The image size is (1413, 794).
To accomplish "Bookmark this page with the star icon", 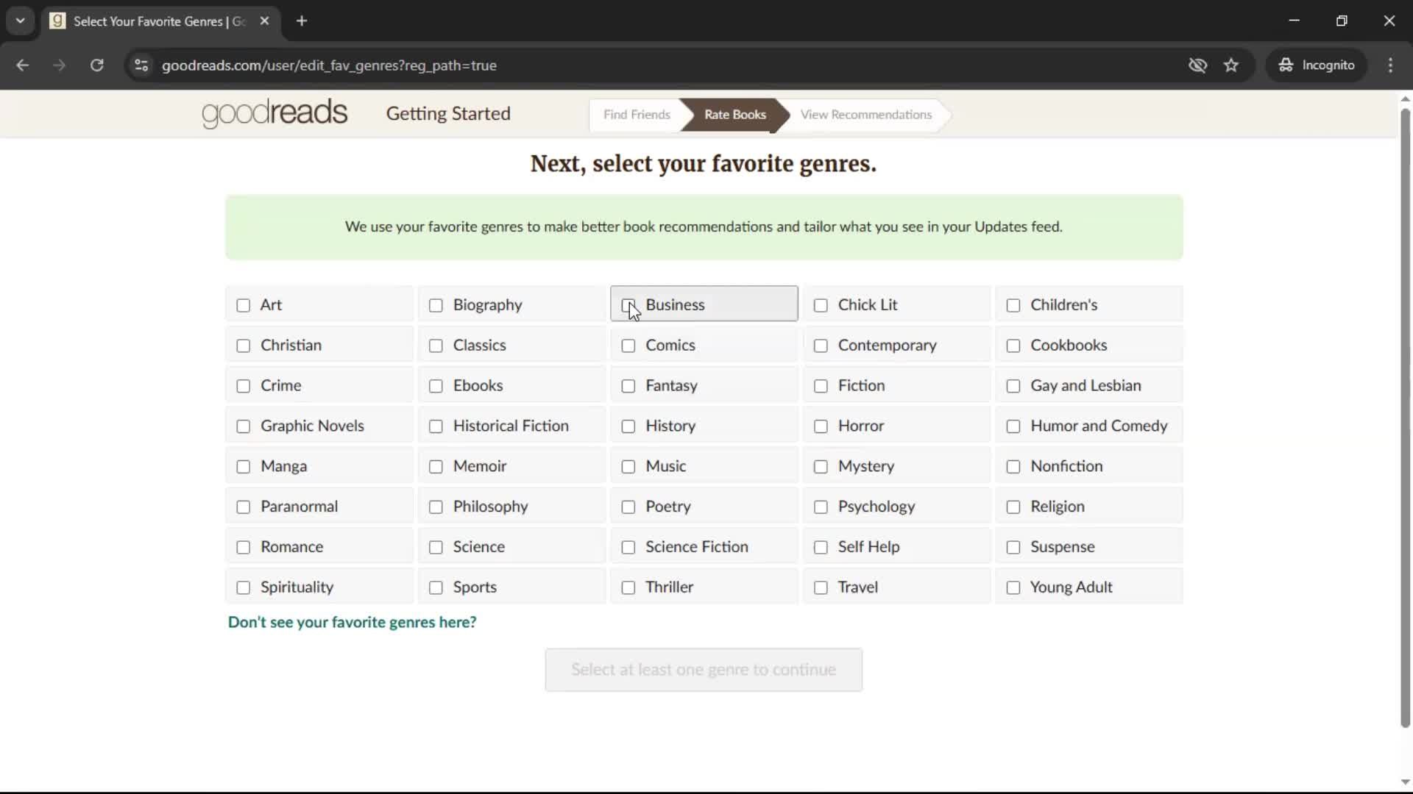I will [1231, 65].
